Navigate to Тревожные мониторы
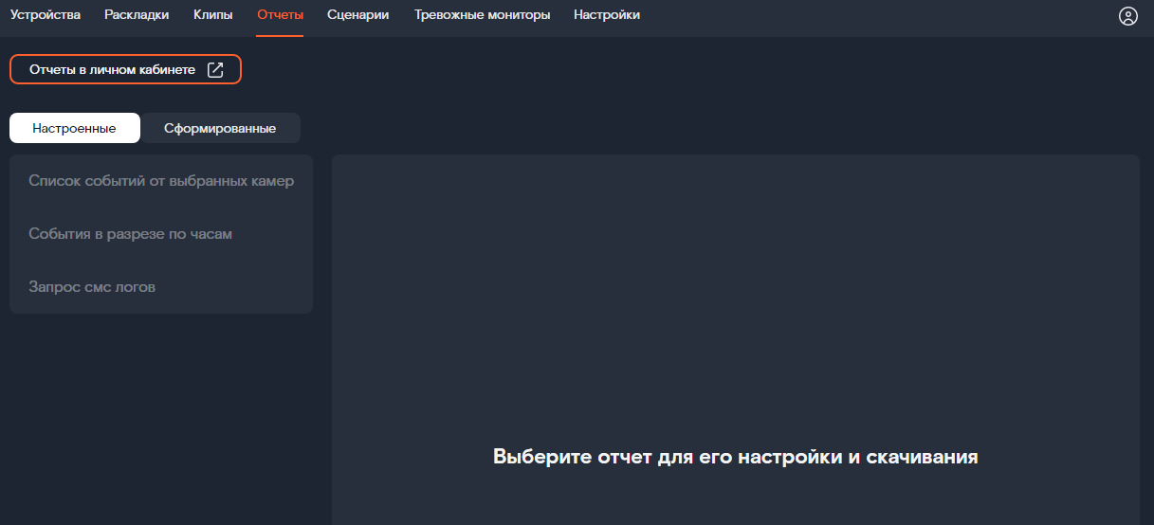 click(x=482, y=15)
